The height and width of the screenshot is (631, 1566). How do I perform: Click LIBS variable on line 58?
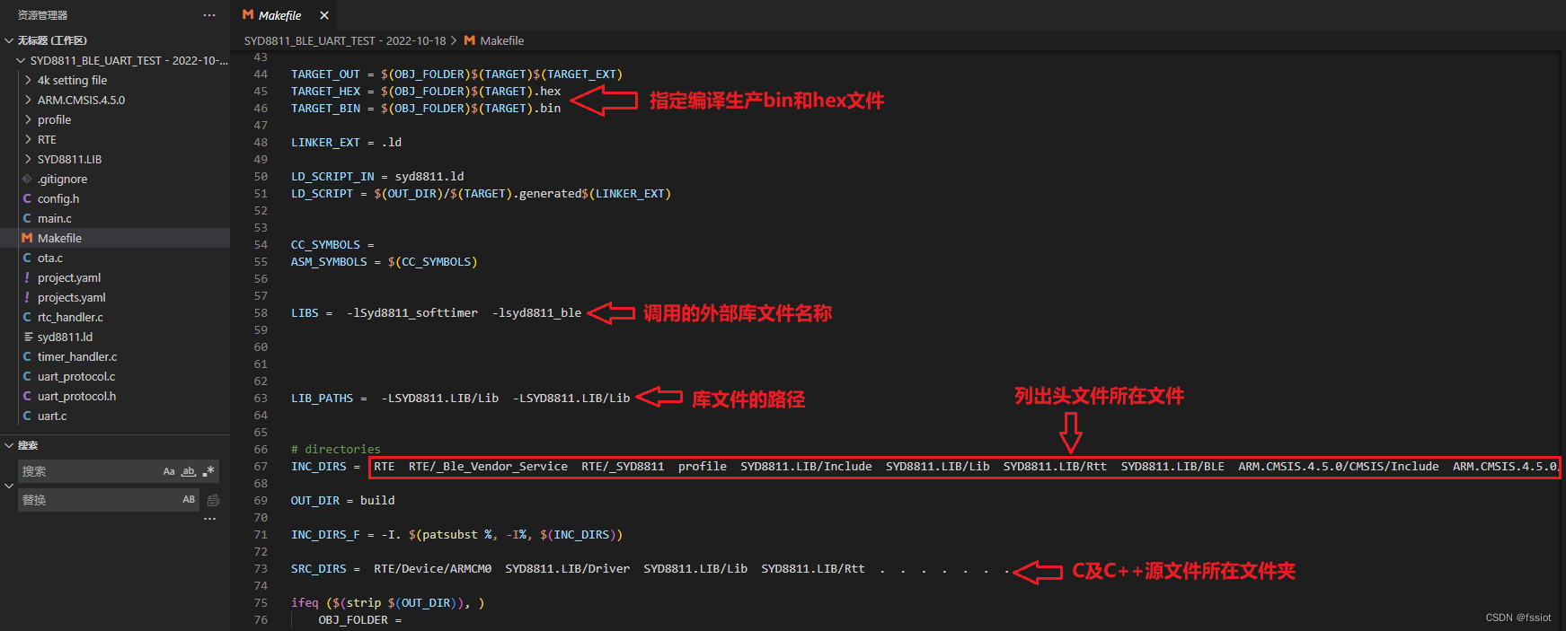305,312
